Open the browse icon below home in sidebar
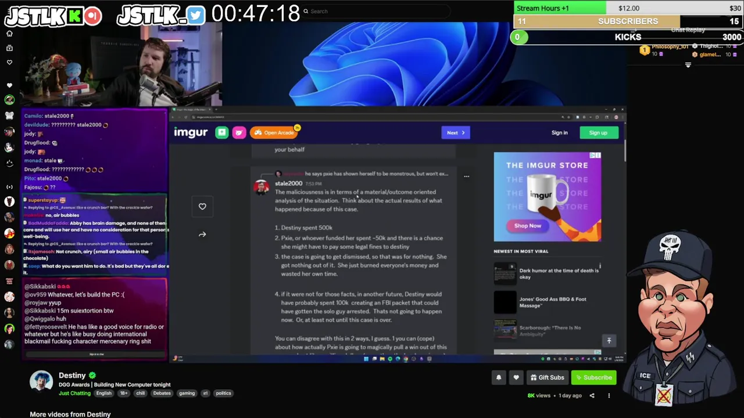744x418 pixels. [x=9, y=48]
